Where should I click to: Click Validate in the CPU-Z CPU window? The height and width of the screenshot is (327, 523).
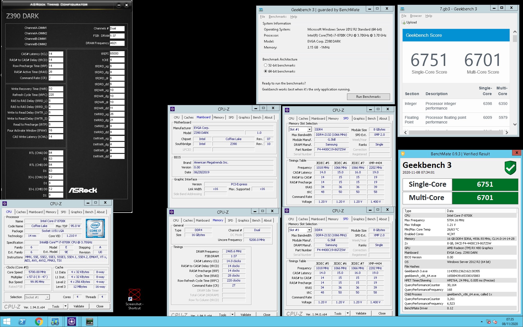(x=79, y=306)
